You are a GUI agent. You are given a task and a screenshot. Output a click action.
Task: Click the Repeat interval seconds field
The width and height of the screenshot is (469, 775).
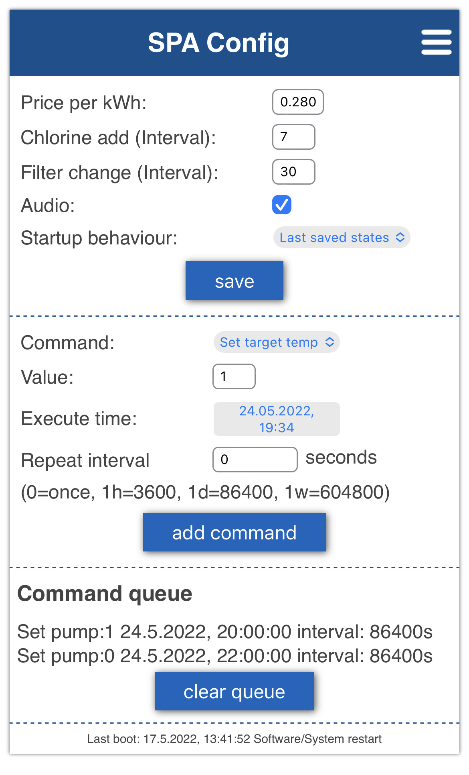255,460
